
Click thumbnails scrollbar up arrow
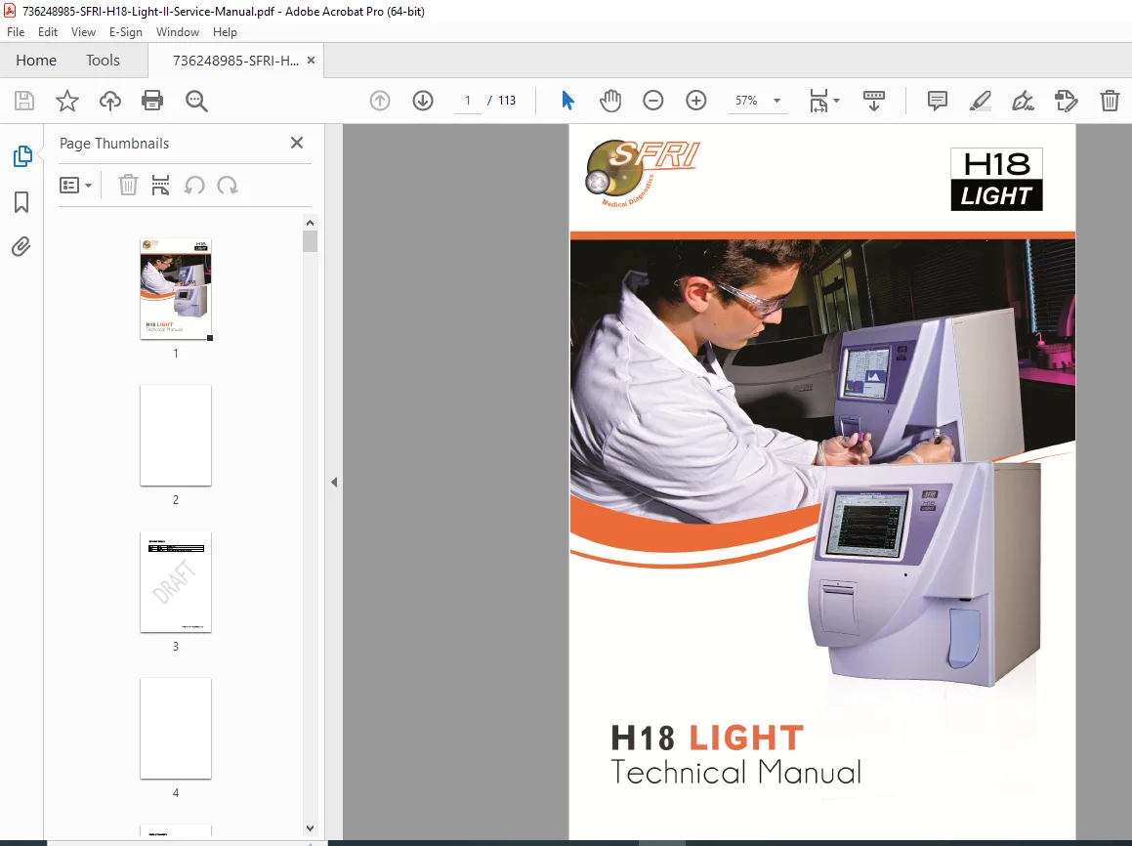click(310, 223)
